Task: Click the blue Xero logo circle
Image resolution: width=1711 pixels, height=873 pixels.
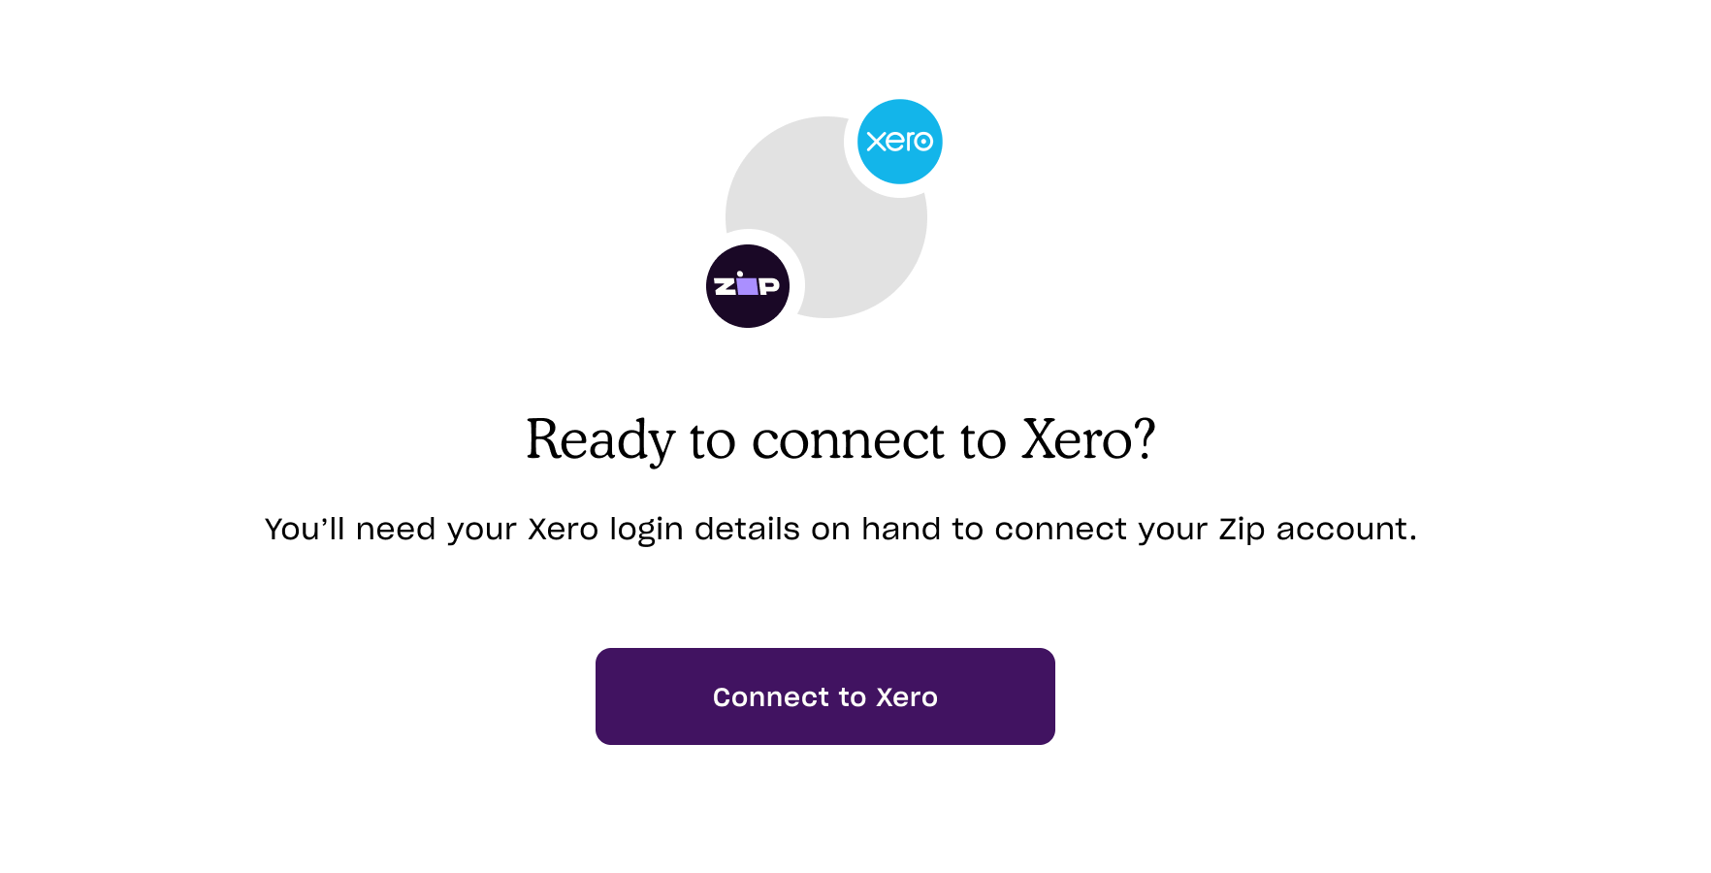Action: point(900,142)
